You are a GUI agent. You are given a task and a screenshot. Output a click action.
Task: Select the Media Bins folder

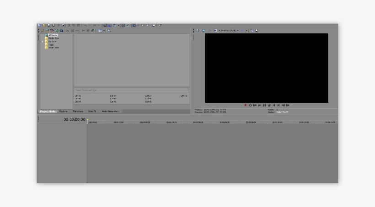(x=54, y=38)
